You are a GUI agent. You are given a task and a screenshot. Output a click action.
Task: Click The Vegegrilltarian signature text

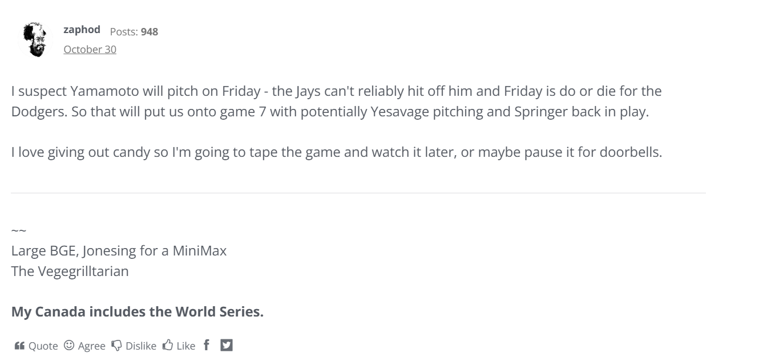click(x=70, y=271)
